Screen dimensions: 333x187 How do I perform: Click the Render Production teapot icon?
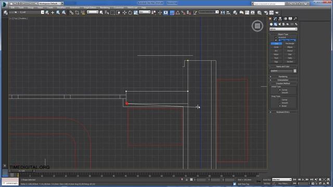(277, 12)
